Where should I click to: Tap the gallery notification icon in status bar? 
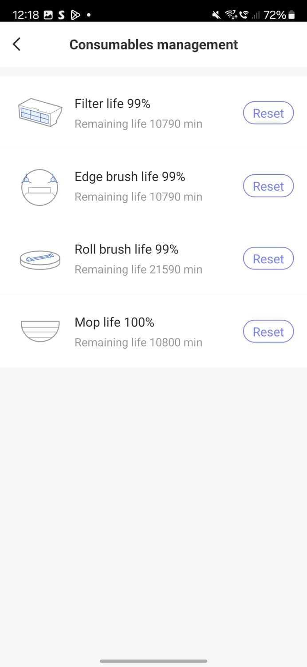48,15
